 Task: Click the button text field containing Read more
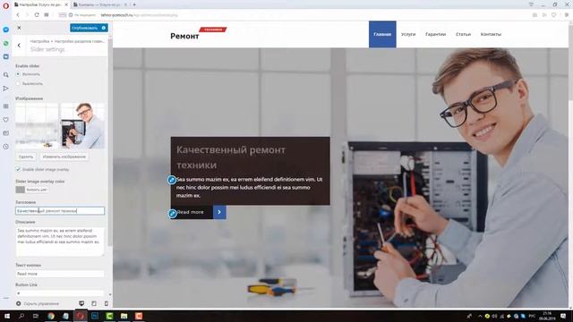(x=60, y=274)
